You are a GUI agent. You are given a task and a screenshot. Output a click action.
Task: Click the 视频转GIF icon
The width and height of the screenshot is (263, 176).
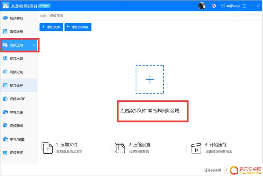pos(5,99)
